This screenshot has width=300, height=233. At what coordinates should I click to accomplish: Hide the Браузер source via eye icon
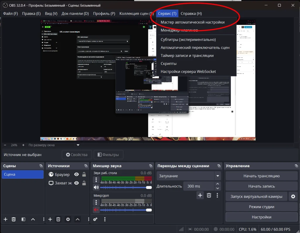76,175
